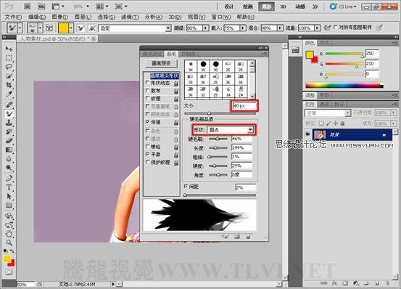Select the Pen tool
Viewport: 401px width, 289px height.
click(x=9, y=178)
